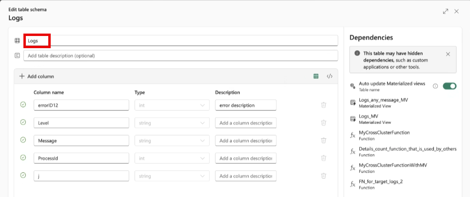Remove the ProcessId column via trash icon
Image resolution: width=470 pixels, height=197 pixels.
pyautogui.click(x=323, y=158)
